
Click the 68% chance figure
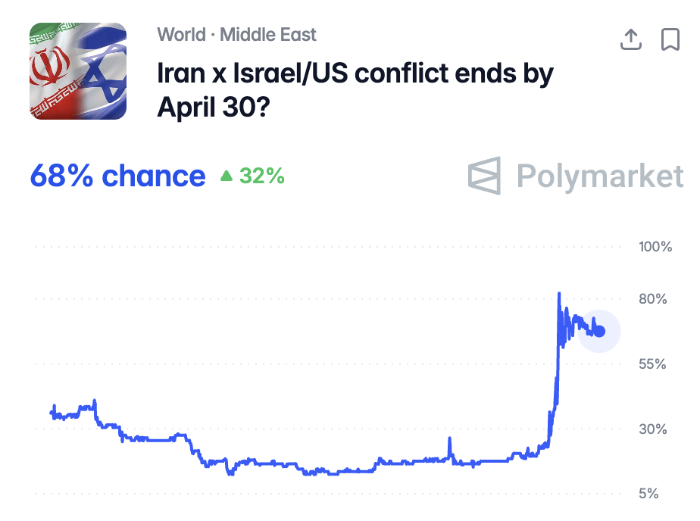pos(117,176)
